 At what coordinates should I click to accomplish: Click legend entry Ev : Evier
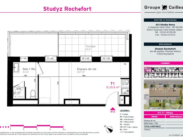click(124, 129)
